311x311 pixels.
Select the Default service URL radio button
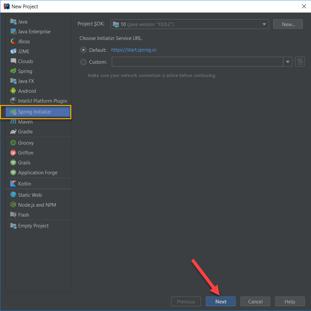[84, 50]
